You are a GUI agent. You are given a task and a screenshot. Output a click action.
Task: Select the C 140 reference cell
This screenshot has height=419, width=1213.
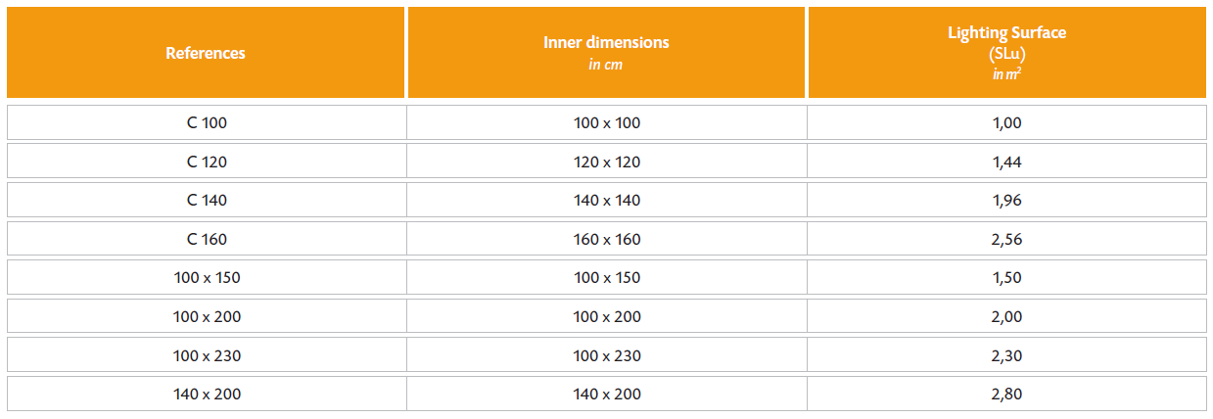coord(206,201)
